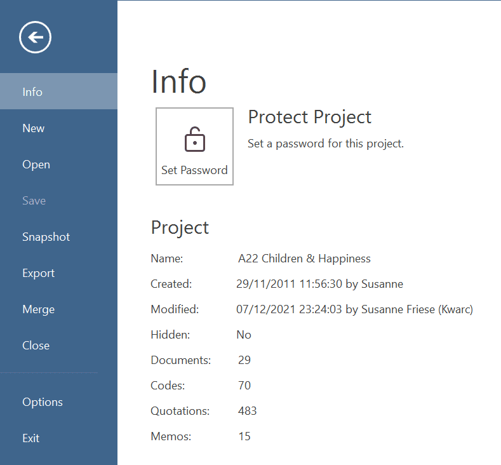Open the Options entry
The width and height of the screenshot is (501, 465).
pos(58,401)
